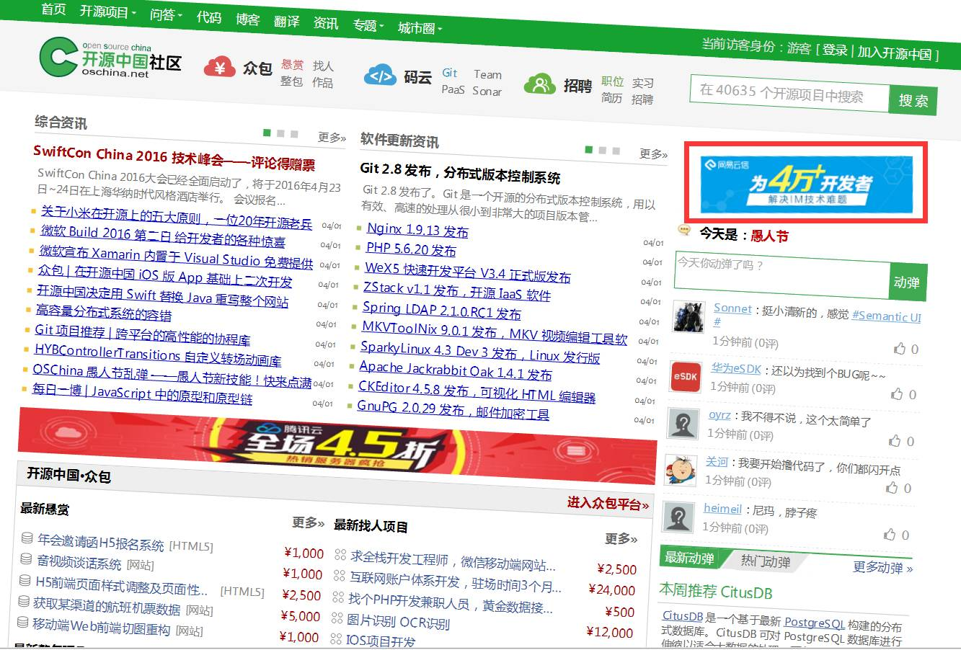Click the 华为eSDK red avatar
This screenshot has width=961, height=650.
pyautogui.click(x=685, y=377)
